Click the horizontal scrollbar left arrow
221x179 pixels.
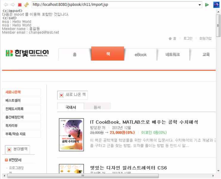tap(5, 176)
